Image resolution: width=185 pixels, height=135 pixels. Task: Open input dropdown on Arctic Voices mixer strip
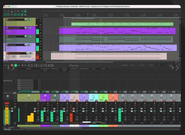(53, 100)
